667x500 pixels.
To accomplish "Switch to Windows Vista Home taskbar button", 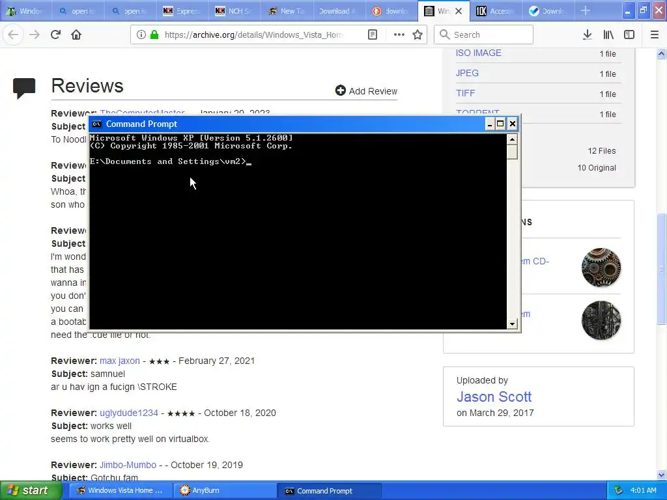I will 121,490.
